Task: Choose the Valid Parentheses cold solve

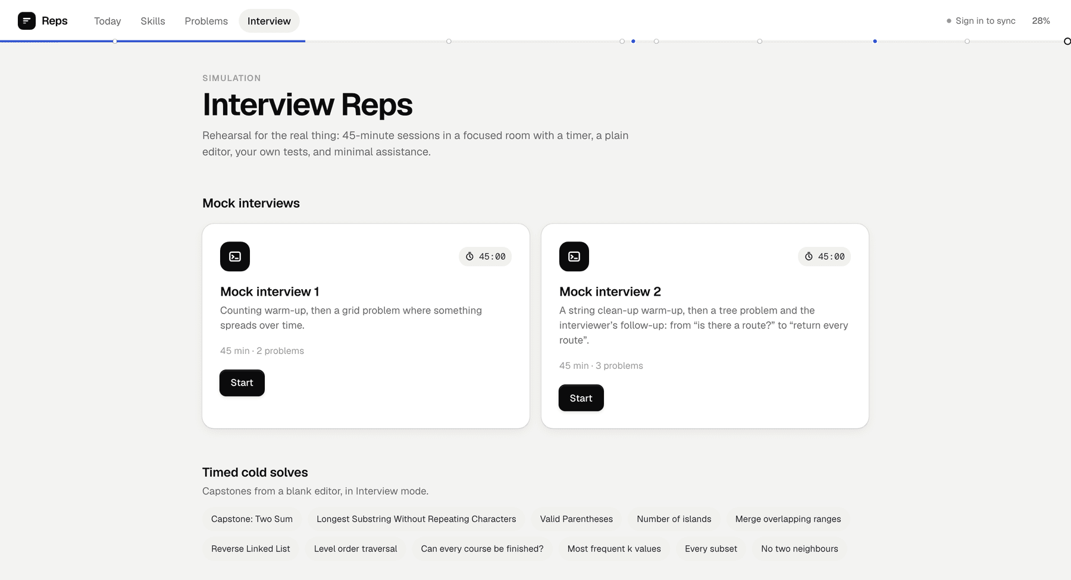Action: click(577, 519)
